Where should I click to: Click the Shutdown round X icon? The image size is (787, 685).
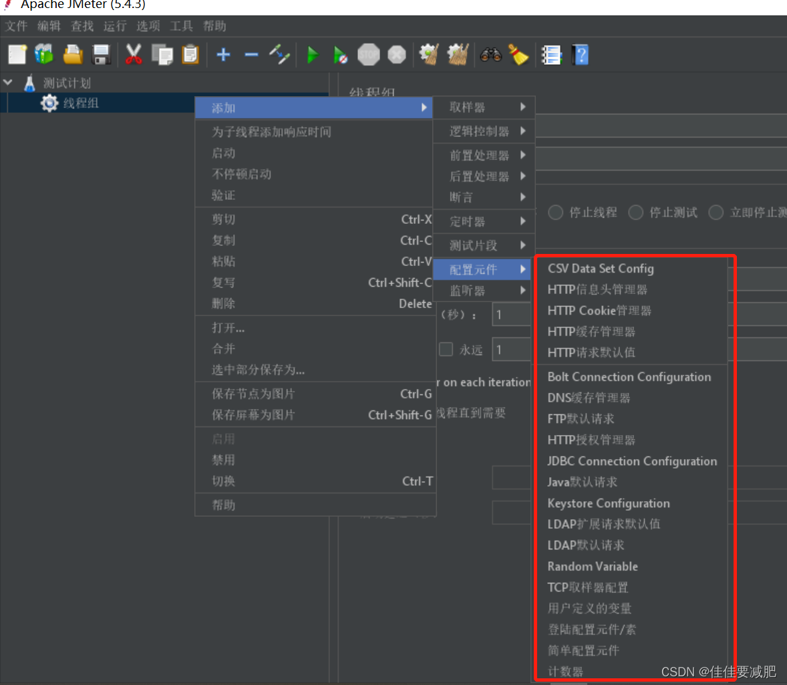pos(397,55)
